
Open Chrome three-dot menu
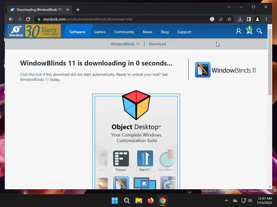[266, 19]
